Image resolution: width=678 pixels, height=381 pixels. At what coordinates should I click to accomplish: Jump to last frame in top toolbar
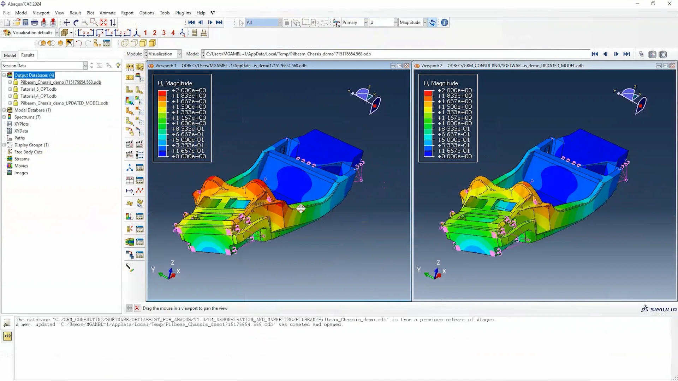click(x=219, y=23)
